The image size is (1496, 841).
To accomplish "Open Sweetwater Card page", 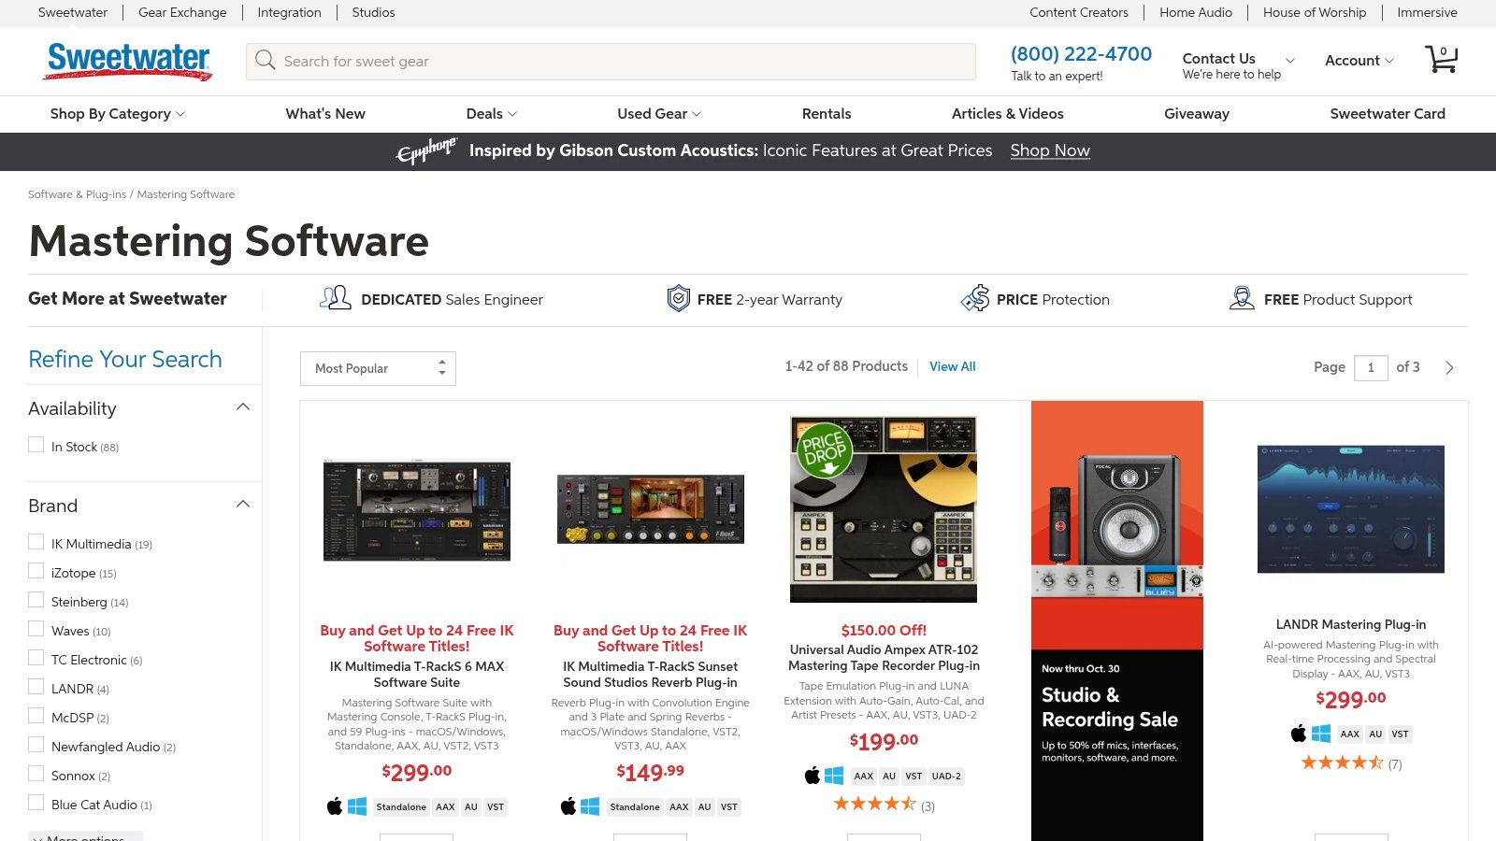I will coord(1388,114).
